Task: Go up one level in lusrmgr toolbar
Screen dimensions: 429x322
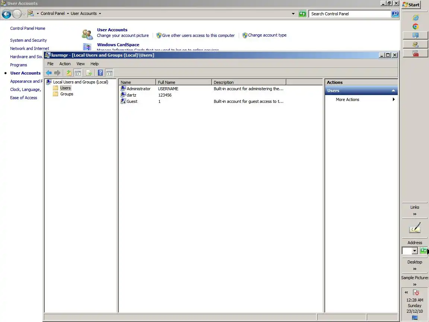Action: point(69,73)
